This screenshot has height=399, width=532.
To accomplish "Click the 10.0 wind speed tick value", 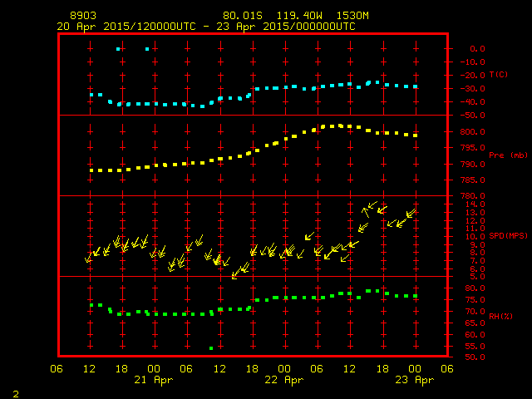I will [x=475, y=237].
